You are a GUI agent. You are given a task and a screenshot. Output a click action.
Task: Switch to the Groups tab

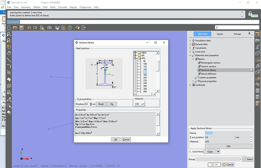pos(237,34)
